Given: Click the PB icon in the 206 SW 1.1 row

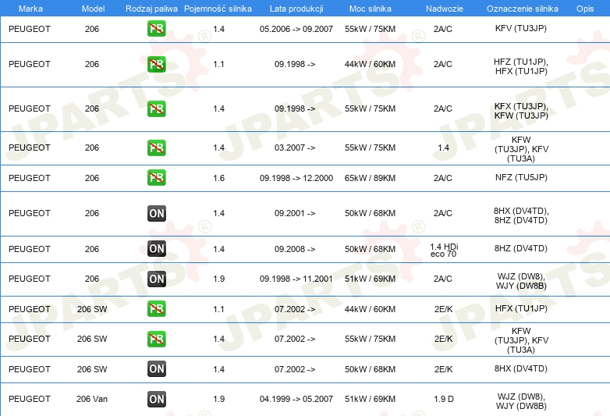Looking at the screenshot, I should pyautogui.click(x=157, y=309).
